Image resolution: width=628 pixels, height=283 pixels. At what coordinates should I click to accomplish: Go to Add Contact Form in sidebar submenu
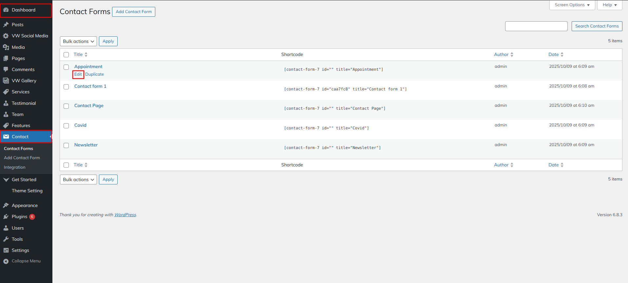(22, 158)
